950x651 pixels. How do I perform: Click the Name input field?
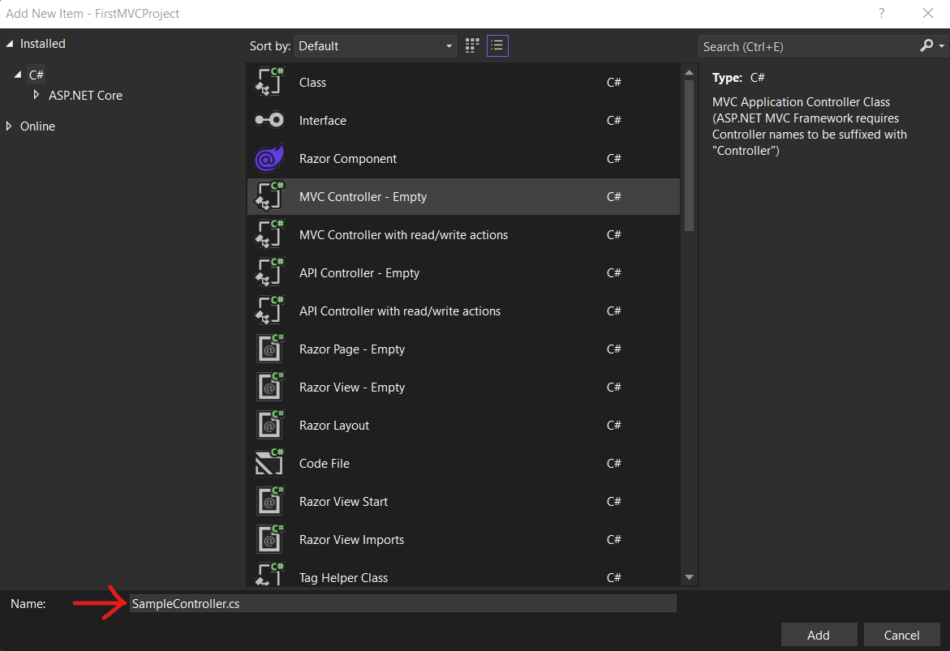402,603
